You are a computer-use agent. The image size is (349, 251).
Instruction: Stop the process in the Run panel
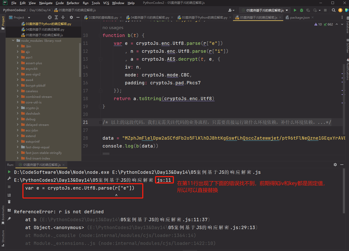(9, 187)
